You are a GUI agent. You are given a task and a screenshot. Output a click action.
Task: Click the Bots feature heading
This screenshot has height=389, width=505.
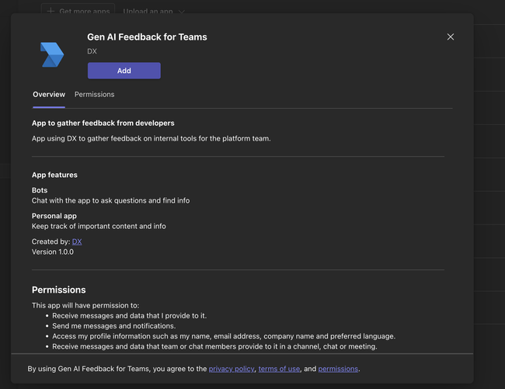click(x=40, y=190)
